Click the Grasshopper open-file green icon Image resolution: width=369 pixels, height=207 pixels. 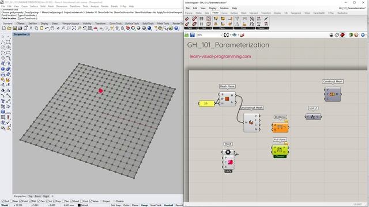pyautogui.click(x=187, y=35)
